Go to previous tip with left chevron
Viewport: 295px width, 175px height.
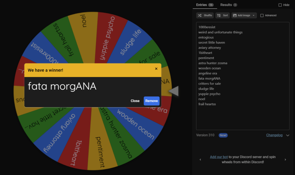coord(200,159)
